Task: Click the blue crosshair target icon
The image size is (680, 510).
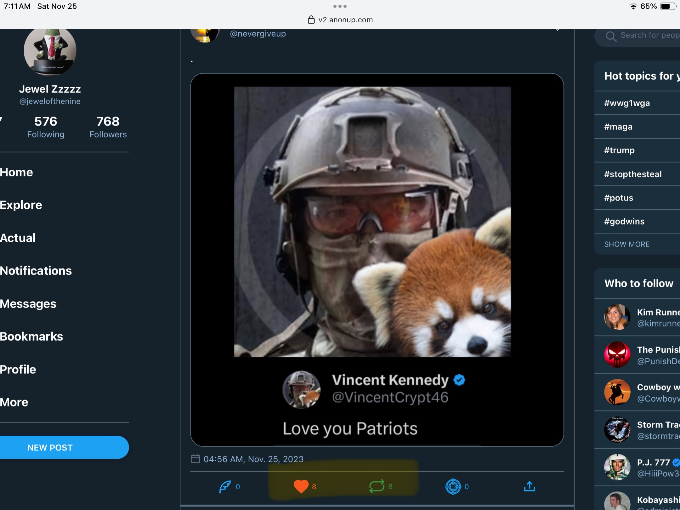Action: click(453, 487)
